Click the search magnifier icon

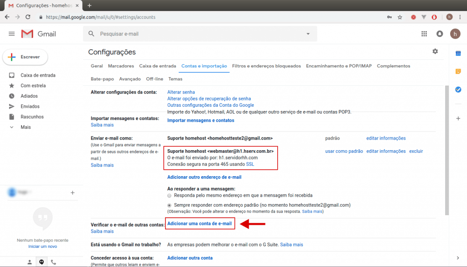[91, 34]
